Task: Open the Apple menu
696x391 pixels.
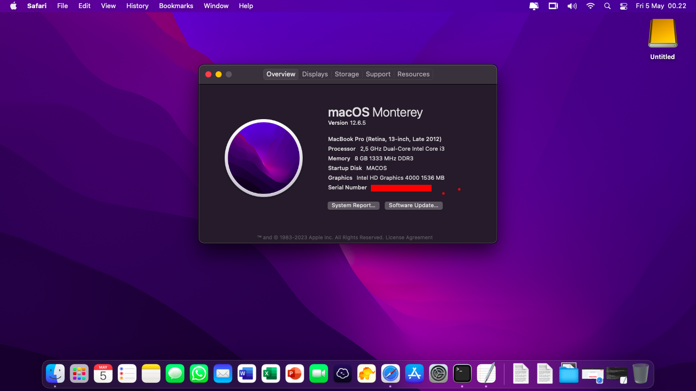Action: (x=13, y=6)
